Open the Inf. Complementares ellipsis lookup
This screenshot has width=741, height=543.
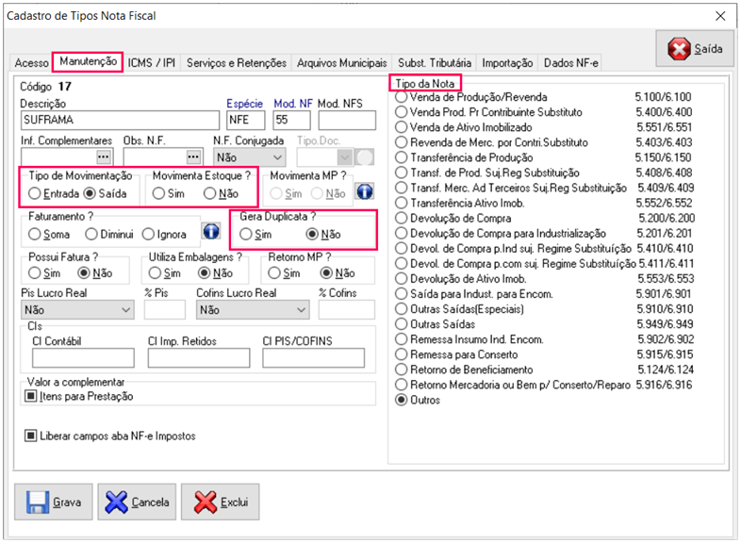click(104, 156)
